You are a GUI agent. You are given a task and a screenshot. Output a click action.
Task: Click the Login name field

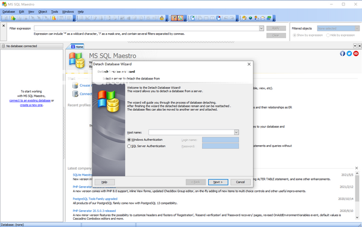pos(220,140)
